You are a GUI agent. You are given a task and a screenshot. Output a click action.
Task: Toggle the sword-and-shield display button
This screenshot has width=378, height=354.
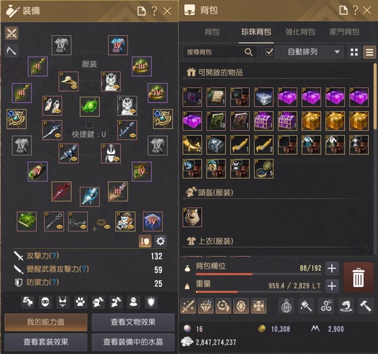click(145, 241)
